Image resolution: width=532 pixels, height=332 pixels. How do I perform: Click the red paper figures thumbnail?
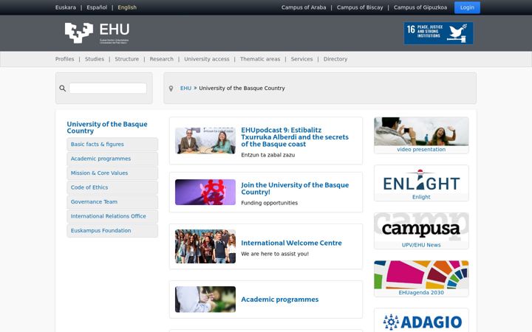(205, 192)
